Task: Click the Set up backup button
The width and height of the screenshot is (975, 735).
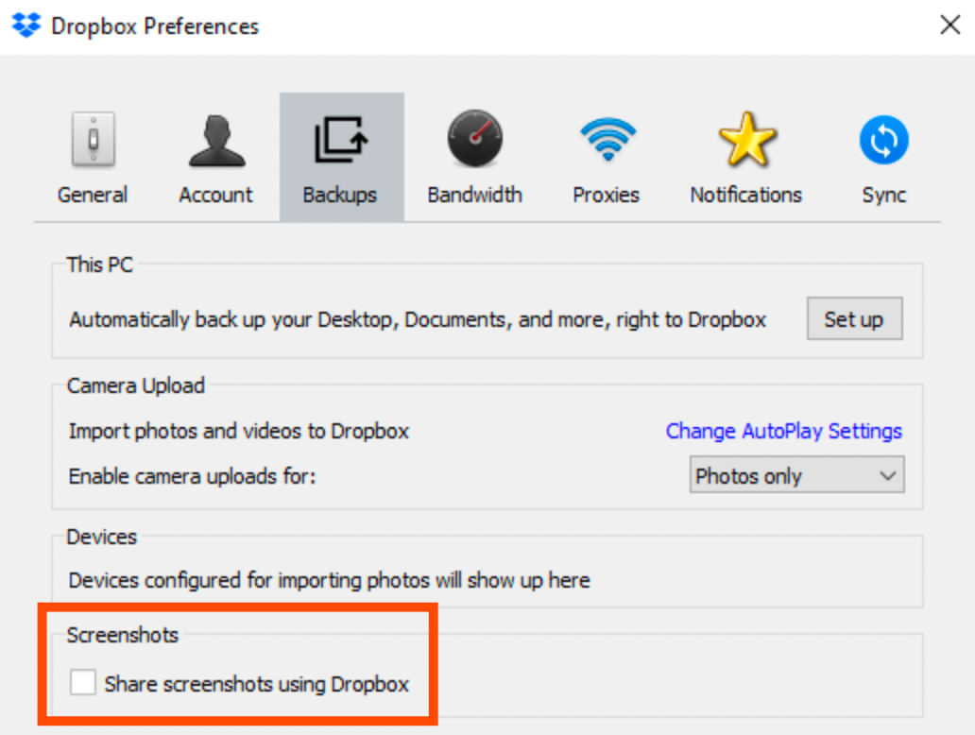Action: point(854,318)
